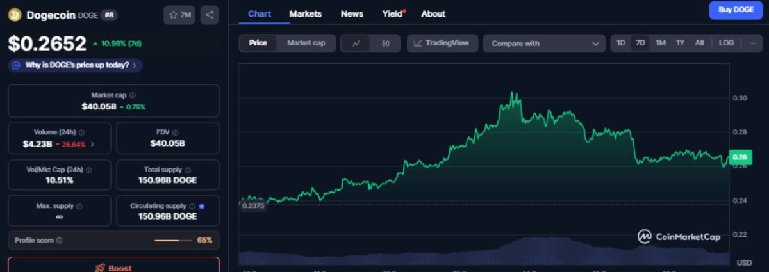The width and height of the screenshot is (769, 272).
Task: Click the Buy DOGE button
Action: tap(736, 10)
